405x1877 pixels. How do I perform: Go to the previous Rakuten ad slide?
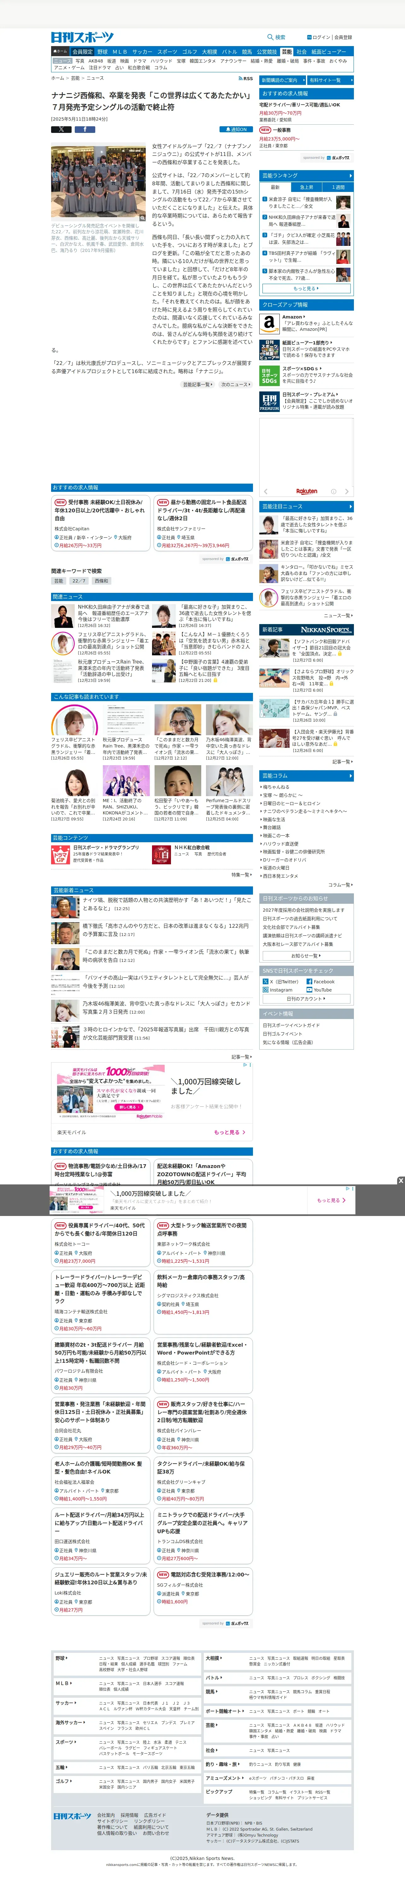tap(266, 491)
